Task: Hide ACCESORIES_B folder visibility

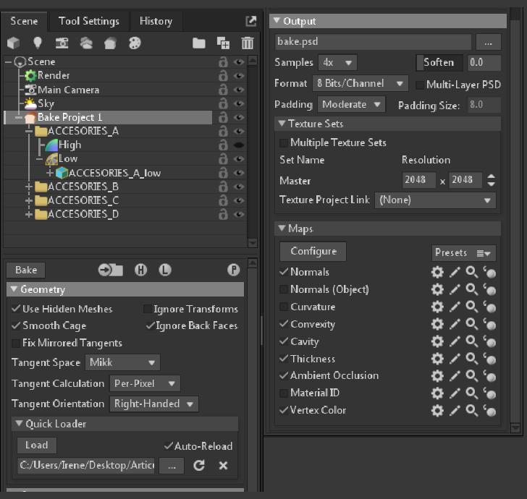Action: 239,187
